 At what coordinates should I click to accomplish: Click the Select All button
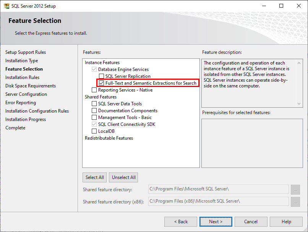[94, 177]
